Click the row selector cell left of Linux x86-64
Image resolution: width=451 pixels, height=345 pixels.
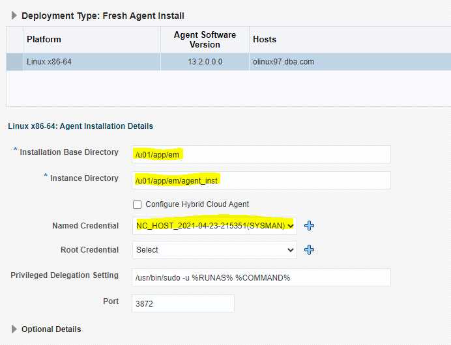coord(14,62)
